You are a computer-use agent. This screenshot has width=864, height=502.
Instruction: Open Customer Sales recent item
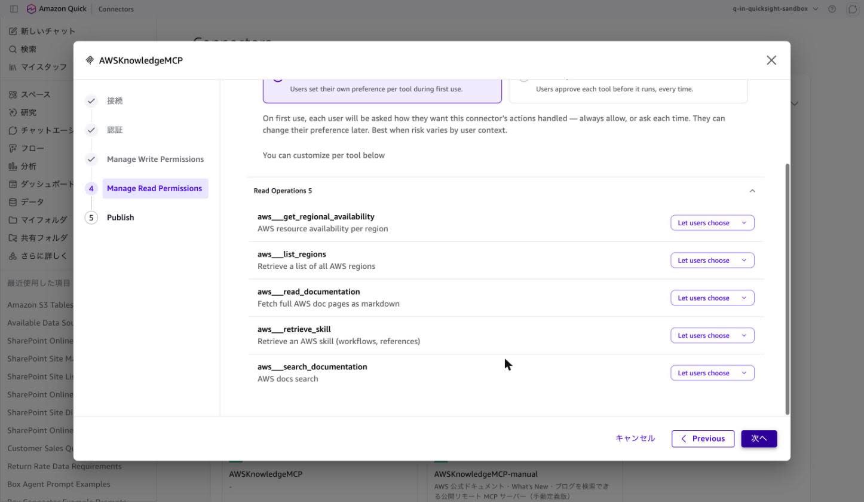40,448
